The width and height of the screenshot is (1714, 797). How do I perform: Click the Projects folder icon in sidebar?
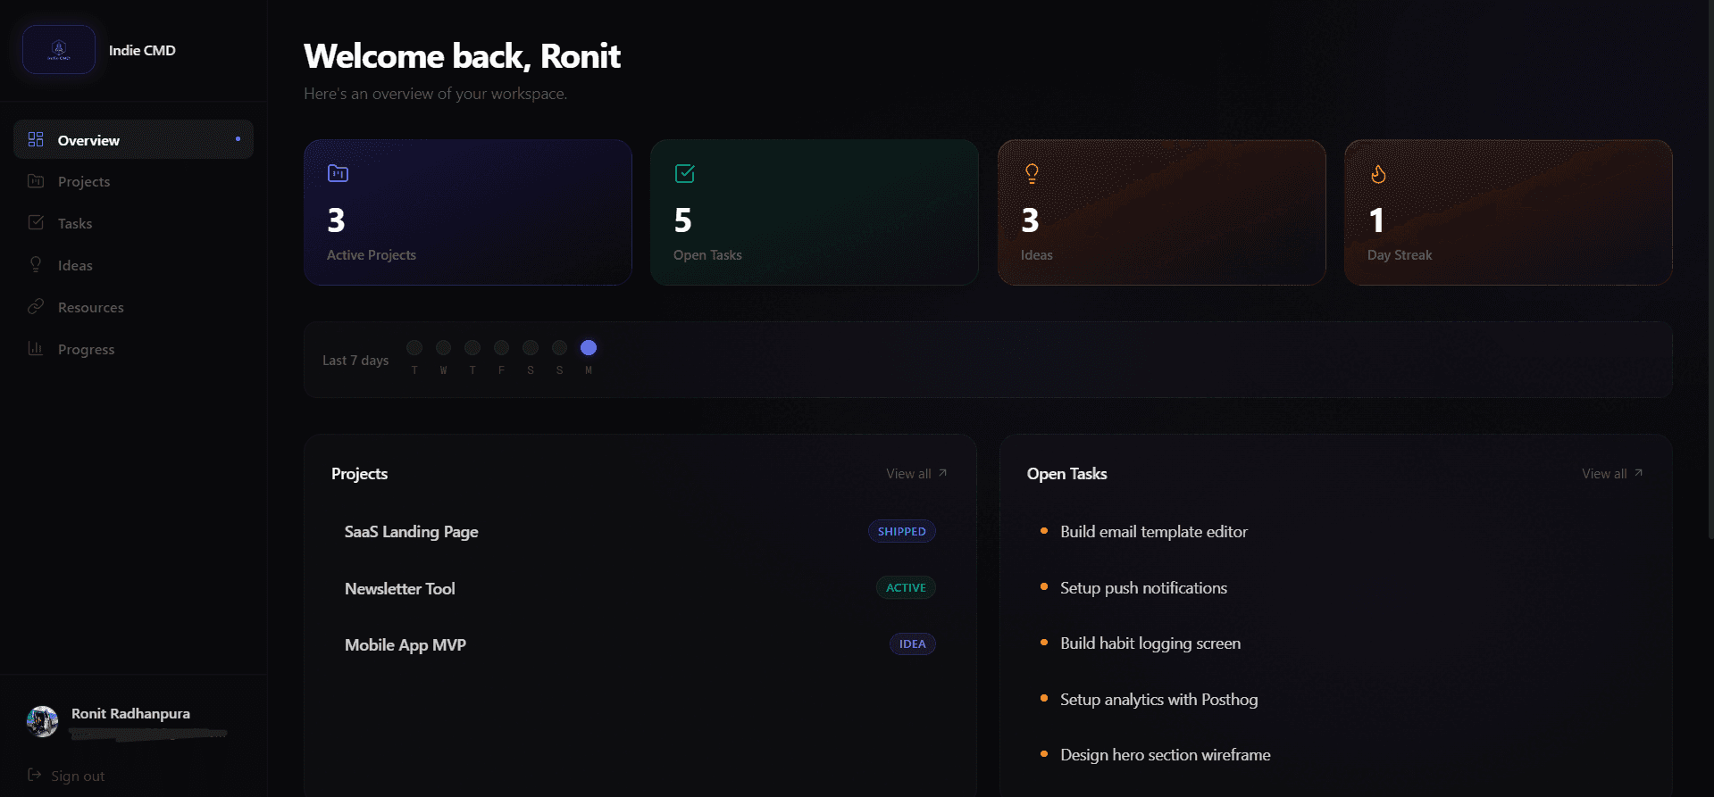coord(36,181)
